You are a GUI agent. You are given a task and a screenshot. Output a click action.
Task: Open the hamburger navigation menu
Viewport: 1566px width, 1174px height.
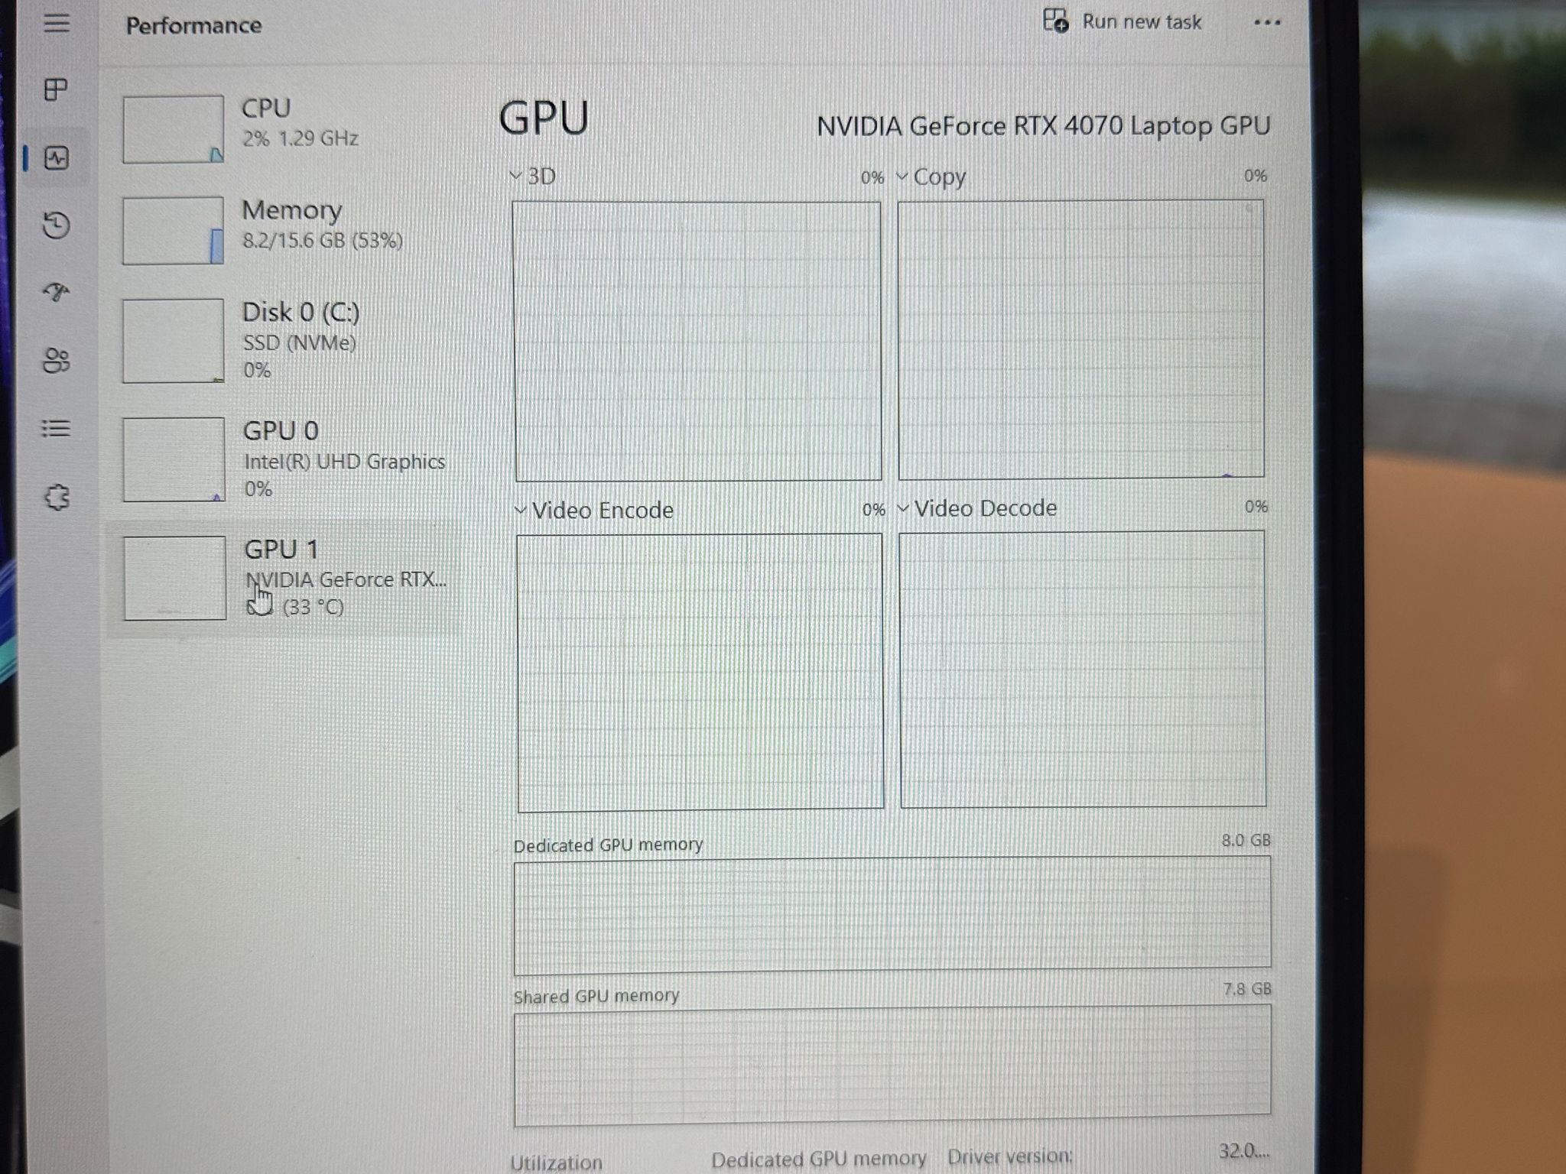[x=57, y=23]
